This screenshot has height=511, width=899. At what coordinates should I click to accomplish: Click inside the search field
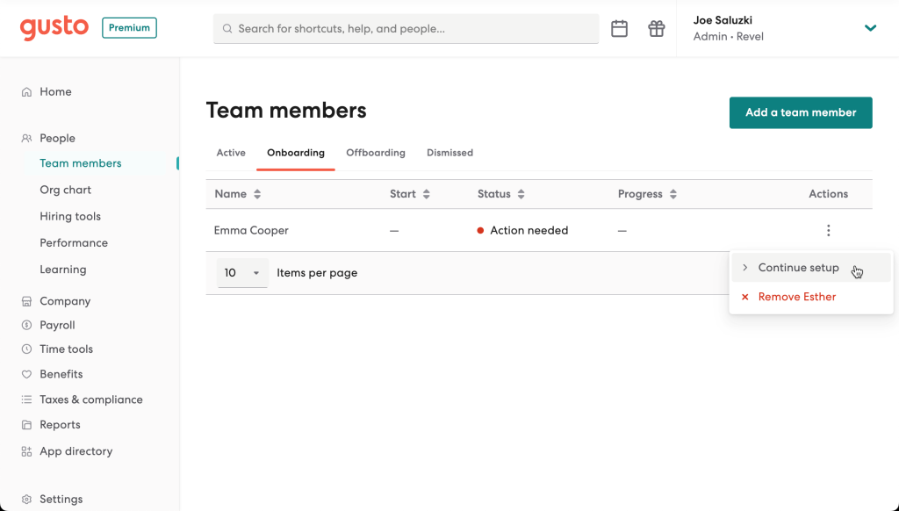[406, 28]
